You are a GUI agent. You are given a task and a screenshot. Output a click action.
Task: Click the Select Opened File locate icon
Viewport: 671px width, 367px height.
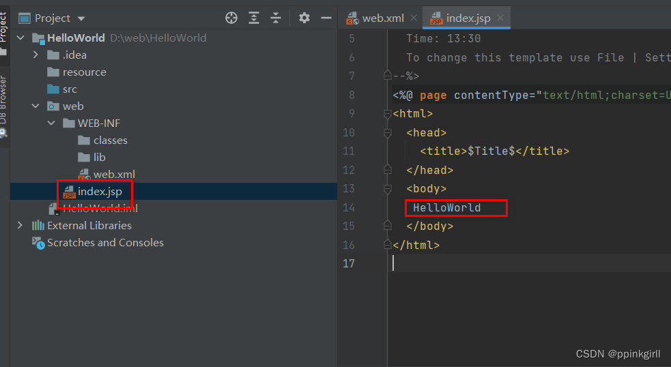[x=231, y=18]
